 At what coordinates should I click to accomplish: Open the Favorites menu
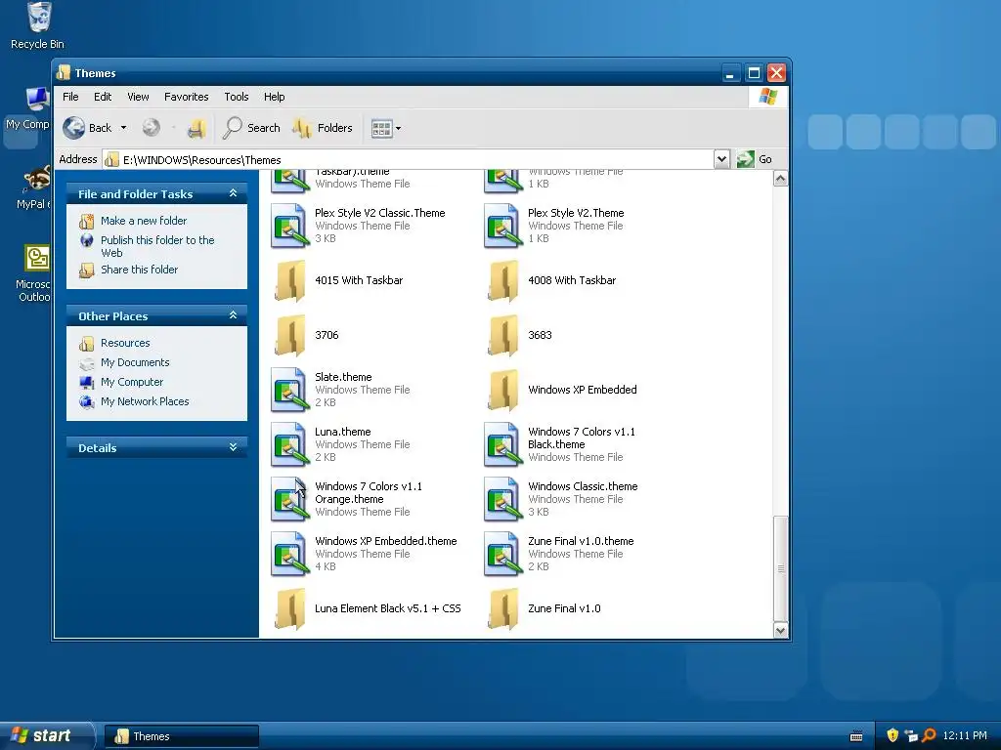click(187, 97)
